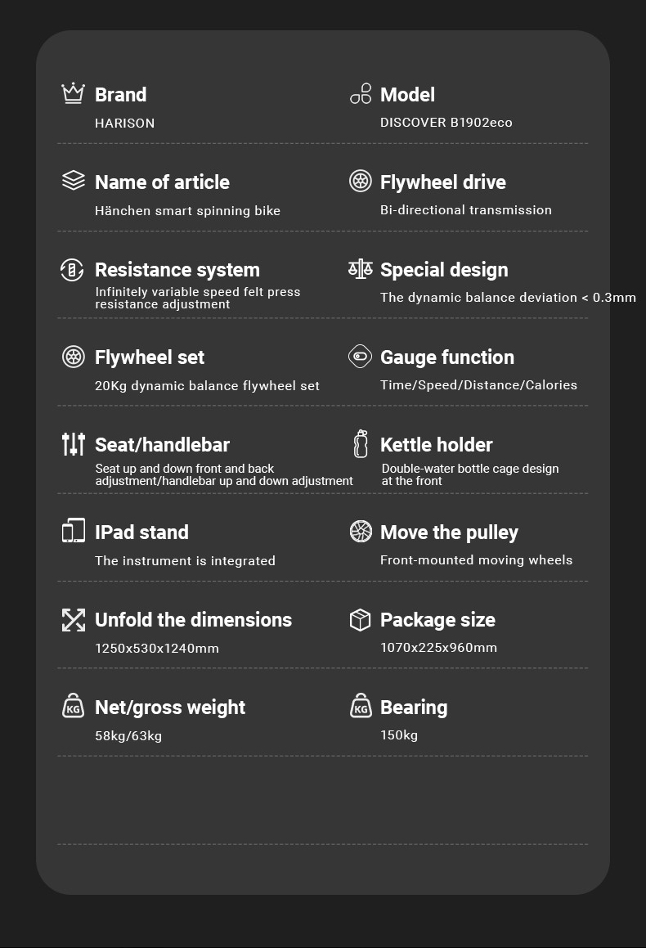Click the Flywheel drive heading
Screen dimensions: 646x948
point(443,182)
